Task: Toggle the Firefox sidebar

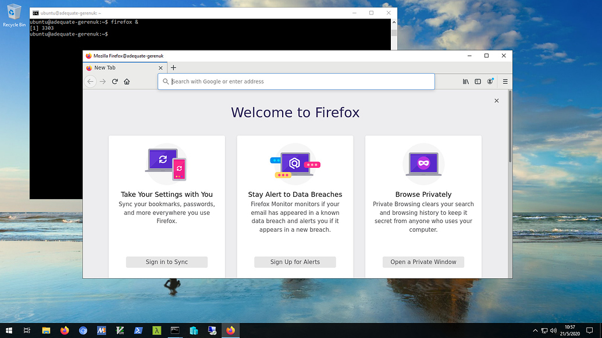Action: point(478,81)
